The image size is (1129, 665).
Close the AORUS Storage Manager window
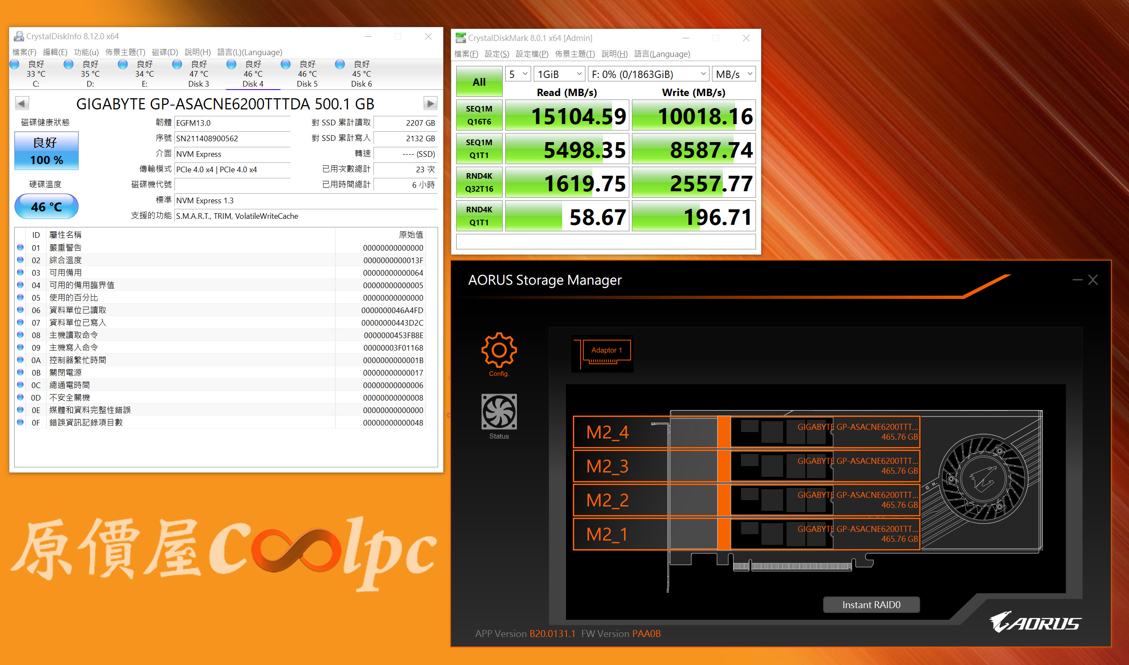(x=1093, y=280)
